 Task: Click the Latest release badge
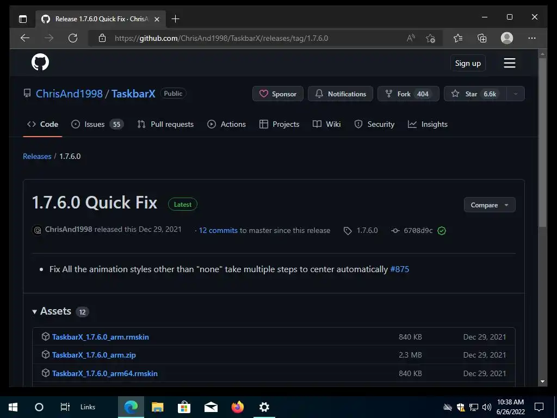point(183,205)
